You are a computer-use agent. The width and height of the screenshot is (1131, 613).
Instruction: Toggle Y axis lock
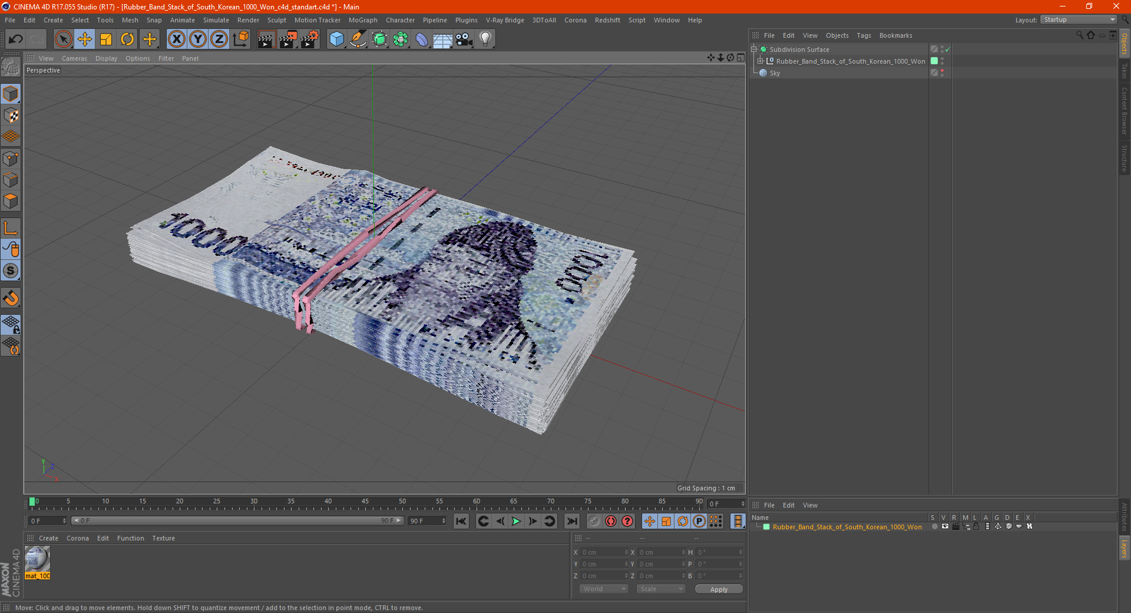198,39
